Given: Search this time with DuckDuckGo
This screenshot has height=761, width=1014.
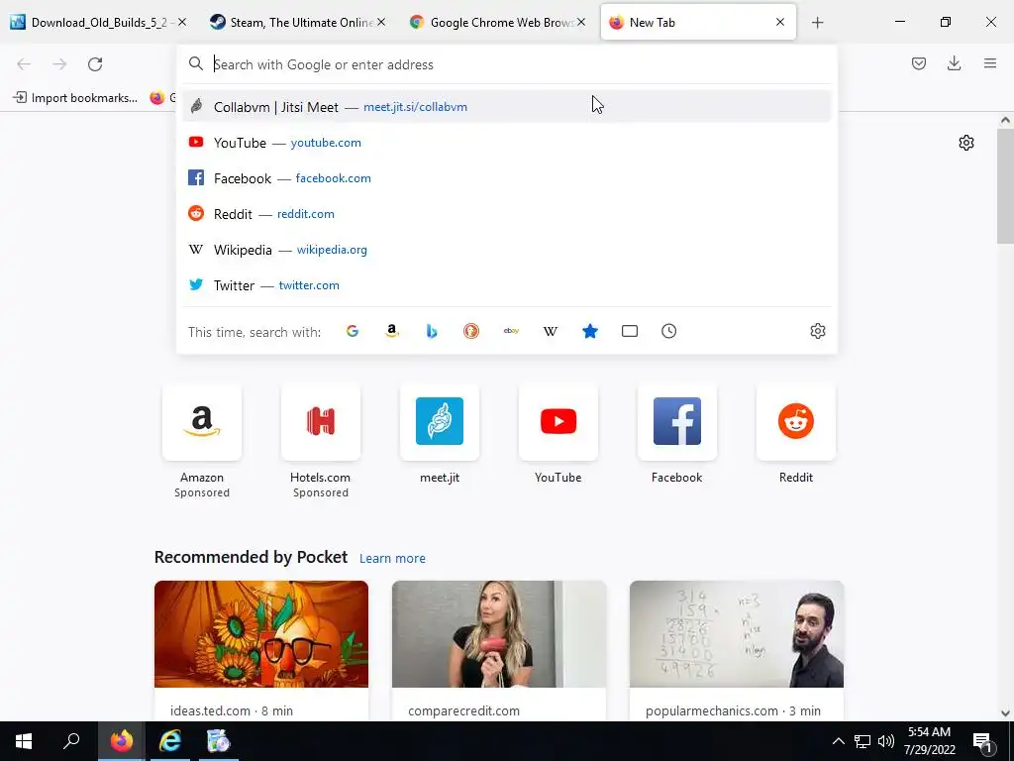Looking at the screenshot, I should click(x=471, y=331).
